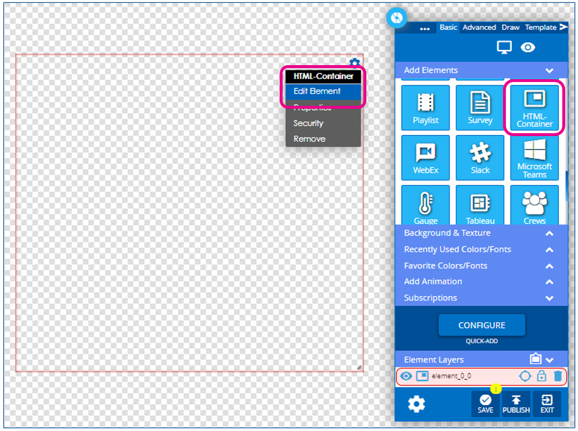Click the CONFIGURE button
The height and width of the screenshot is (431, 578).
[481, 325]
